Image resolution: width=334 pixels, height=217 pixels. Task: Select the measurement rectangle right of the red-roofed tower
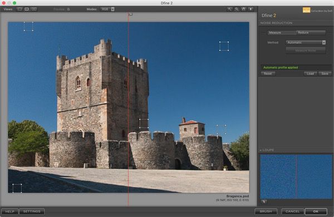222,130
